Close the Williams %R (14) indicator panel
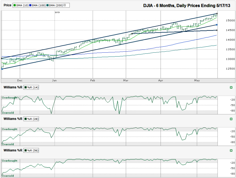Viewport: 236px width, 178px height. click(x=231, y=87)
